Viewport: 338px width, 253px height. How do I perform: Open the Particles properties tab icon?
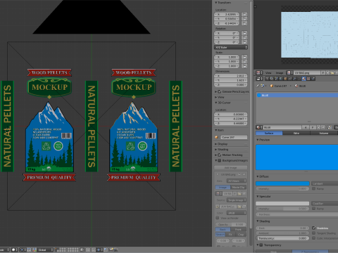coord(313,79)
